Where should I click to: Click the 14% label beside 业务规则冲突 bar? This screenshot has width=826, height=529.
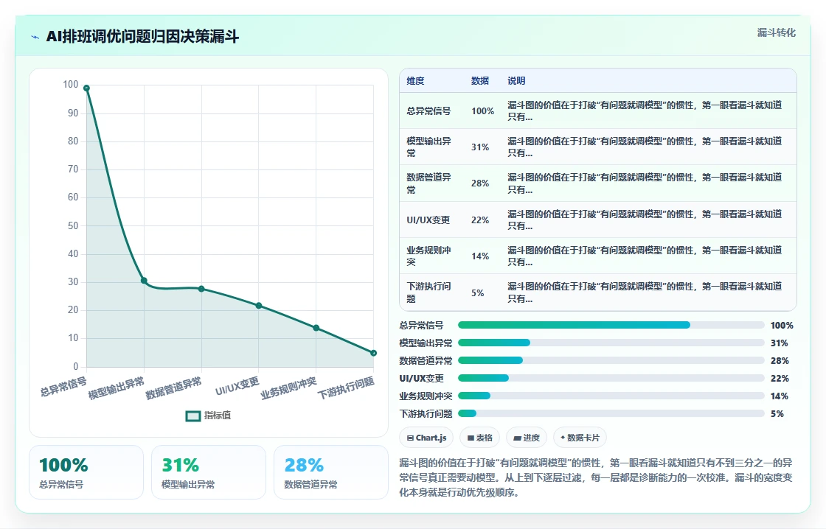[780, 396]
